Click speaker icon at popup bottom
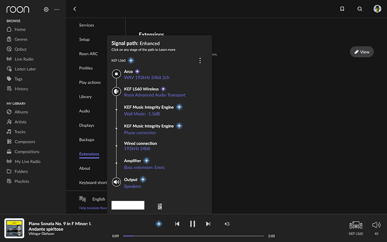The width and height of the screenshot is (387, 242). 160,207
